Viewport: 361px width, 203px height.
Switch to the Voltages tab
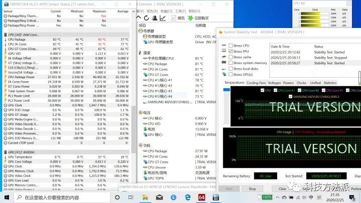274,83
